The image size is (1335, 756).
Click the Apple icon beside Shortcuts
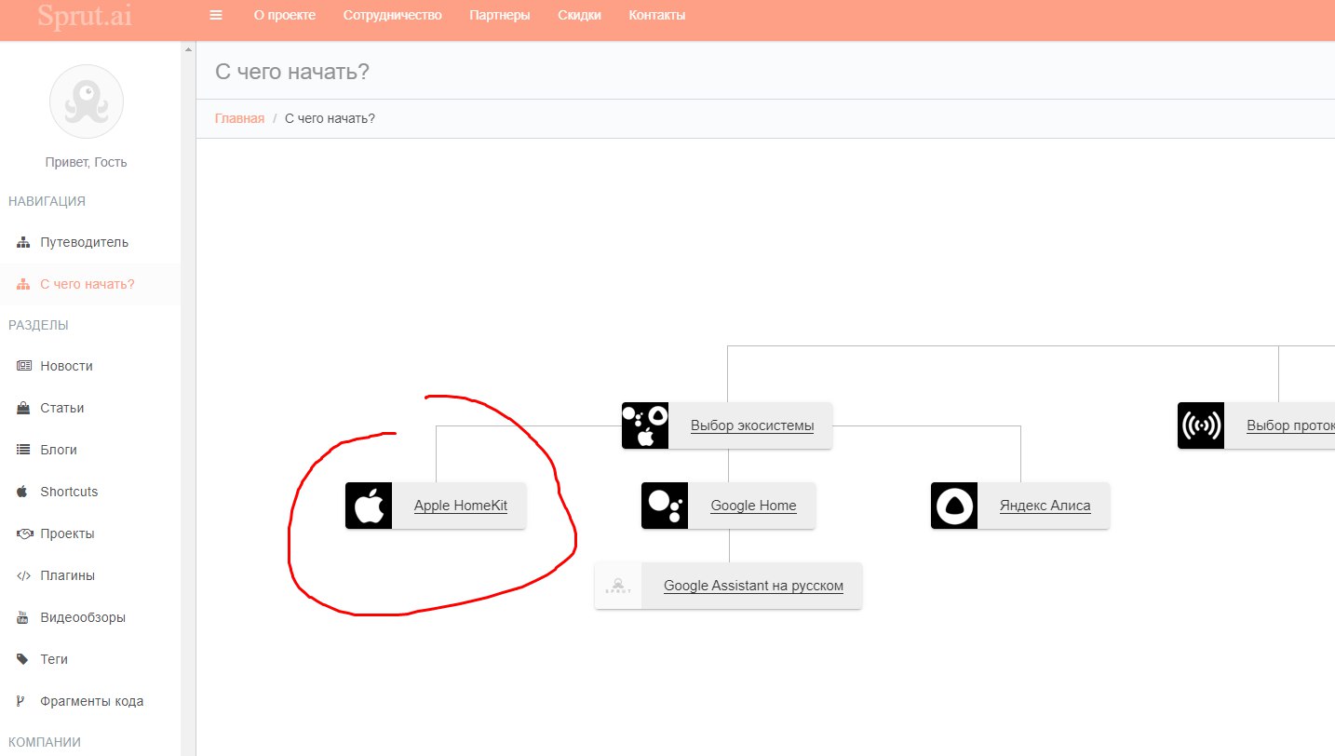23,492
